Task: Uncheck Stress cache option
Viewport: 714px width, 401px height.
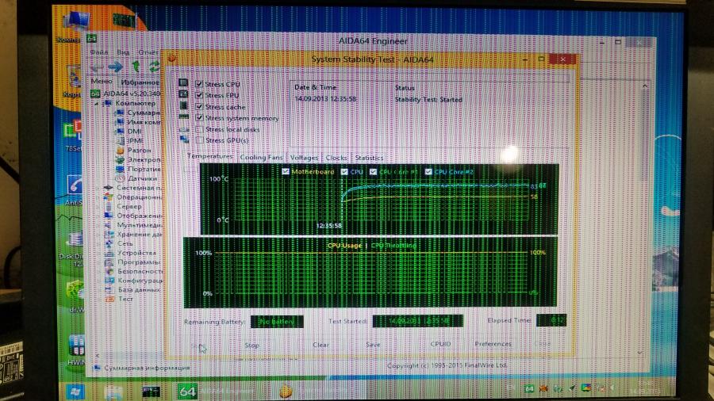Action: (199, 106)
